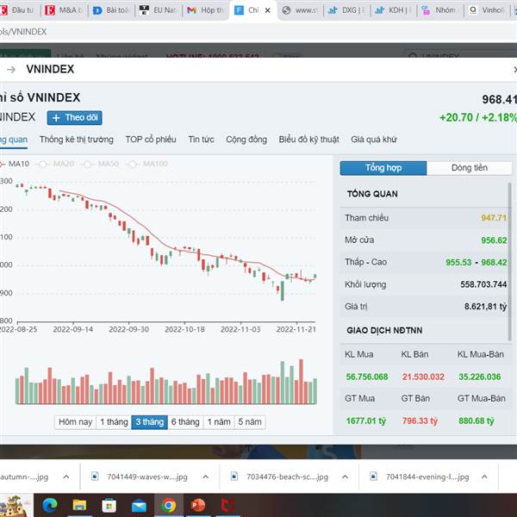This screenshot has width=517, height=517.
Task: Click the back arrow next to VNINDEX
Action: (x=11, y=69)
